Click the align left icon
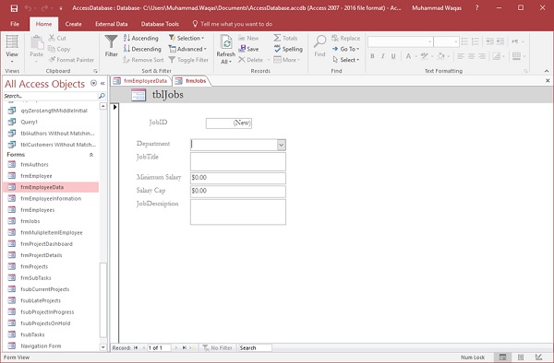The width and height of the screenshot is (554, 363). tap(461, 56)
